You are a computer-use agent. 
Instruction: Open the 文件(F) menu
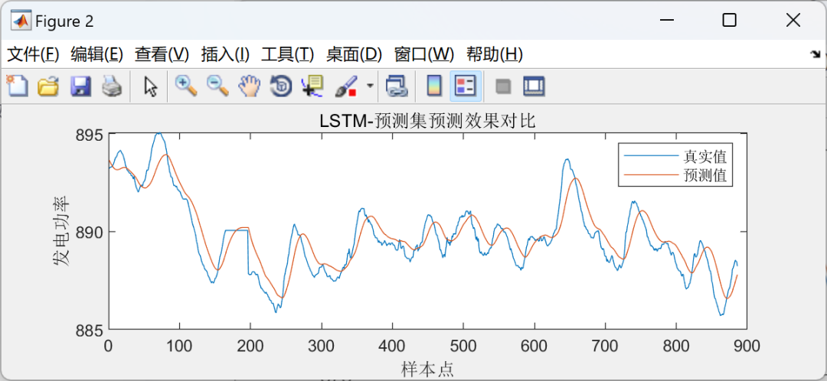[33, 54]
